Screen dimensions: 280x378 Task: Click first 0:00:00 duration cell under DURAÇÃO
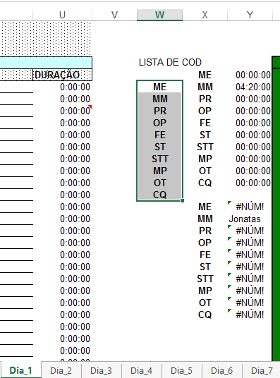pos(63,87)
